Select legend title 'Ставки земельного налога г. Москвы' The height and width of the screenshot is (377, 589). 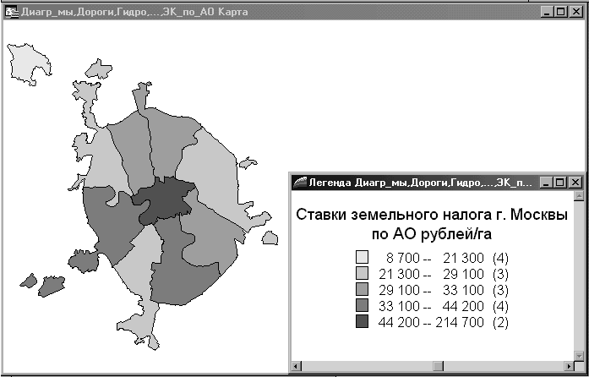(x=432, y=215)
